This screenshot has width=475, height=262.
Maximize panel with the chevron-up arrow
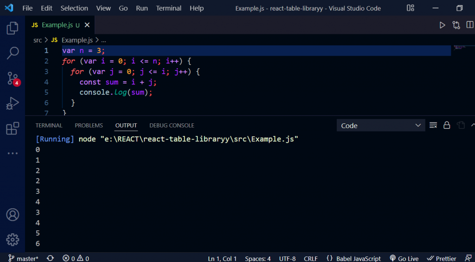point(473,125)
